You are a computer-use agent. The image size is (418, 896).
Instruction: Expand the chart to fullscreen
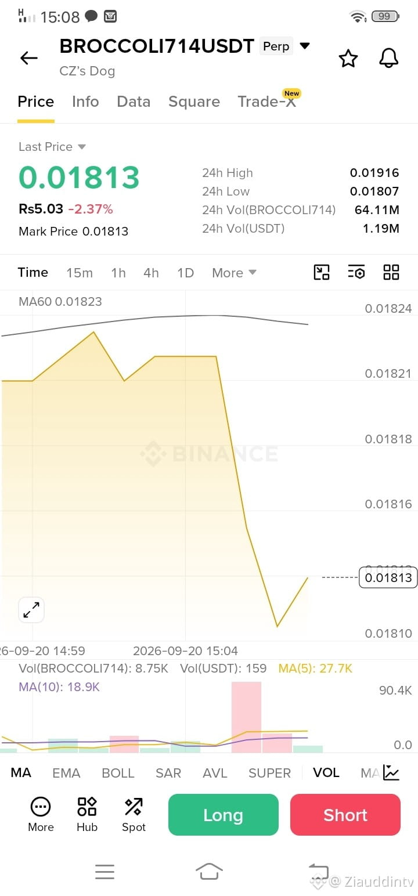pyautogui.click(x=31, y=610)
